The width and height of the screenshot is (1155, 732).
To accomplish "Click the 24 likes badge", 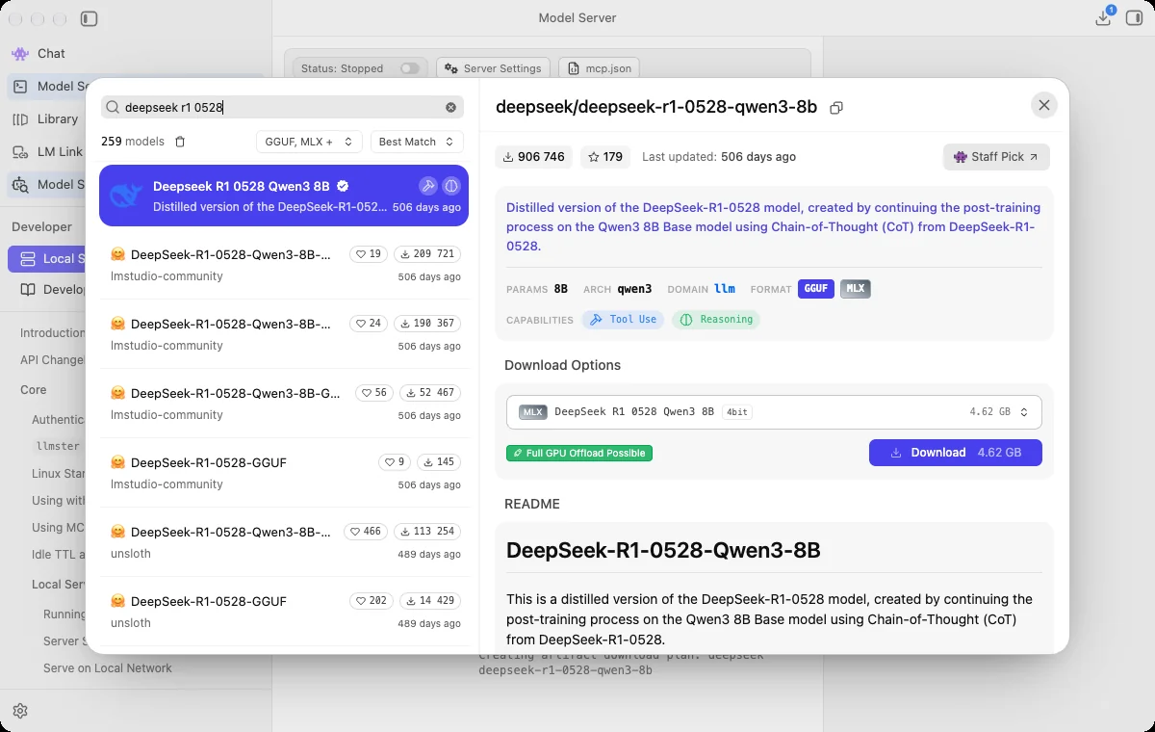I will coord(368,324).
